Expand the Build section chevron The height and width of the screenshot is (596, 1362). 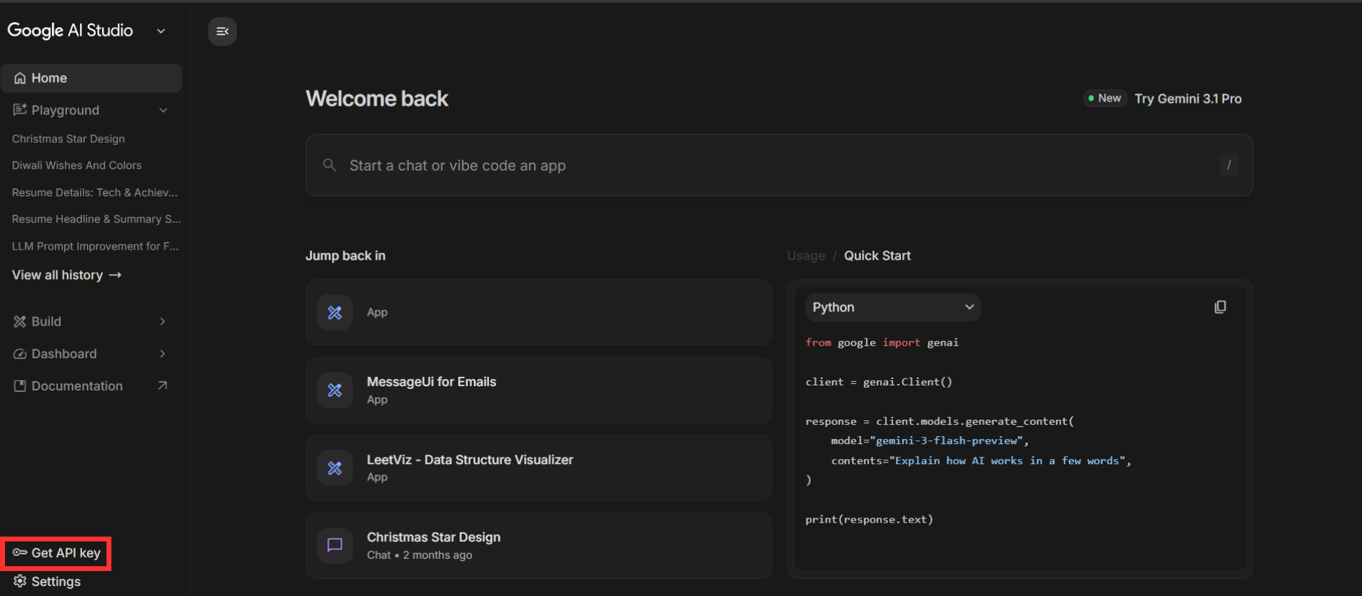163,322
